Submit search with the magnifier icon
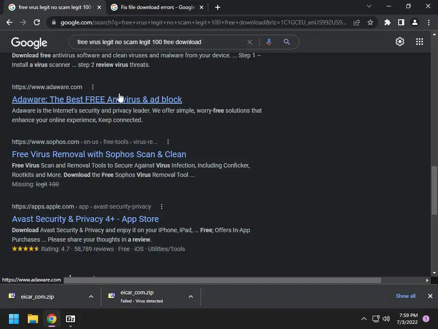The width and height of the screenshot is (438, 329). pos(287,42)
